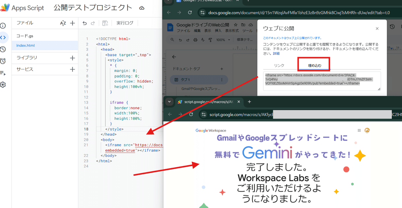The image size is (402, 208).
Task: Click the 実行ログ button
Action: pyautogui.click(x=125, y=23)
